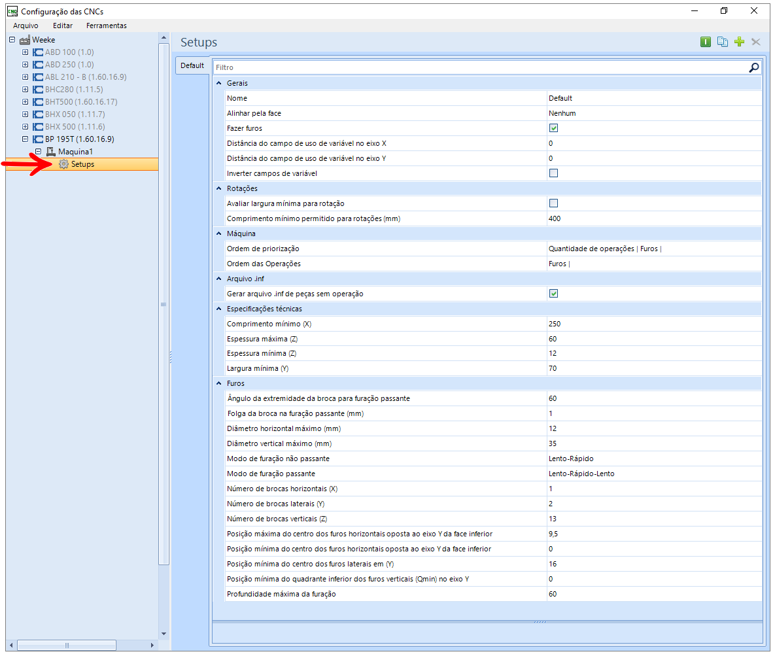
Task: Collapse the Furos section
Action: point(219,383)
